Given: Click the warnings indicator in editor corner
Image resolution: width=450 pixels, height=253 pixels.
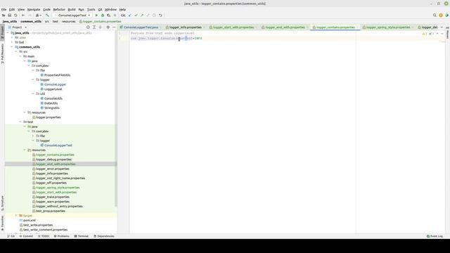Looking at the screenshot, I should pyautogui.click(x=425, y=34).
